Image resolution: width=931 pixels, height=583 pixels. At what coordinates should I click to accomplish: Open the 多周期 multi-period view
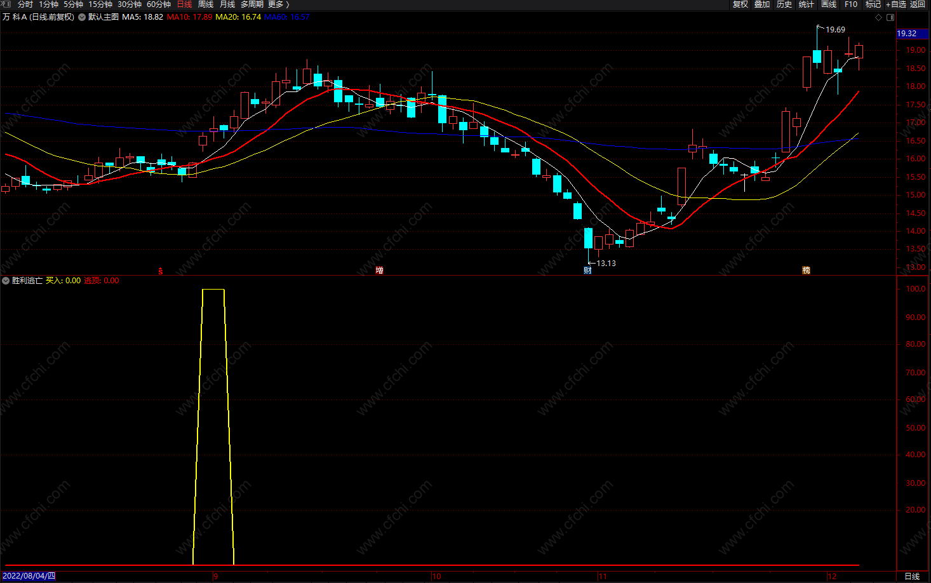tap(252, 4)
